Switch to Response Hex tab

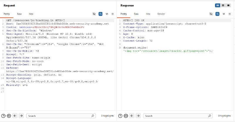pos(148,14)
